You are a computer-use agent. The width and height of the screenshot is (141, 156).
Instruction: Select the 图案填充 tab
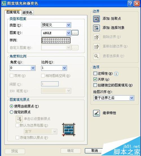[13, 12]
